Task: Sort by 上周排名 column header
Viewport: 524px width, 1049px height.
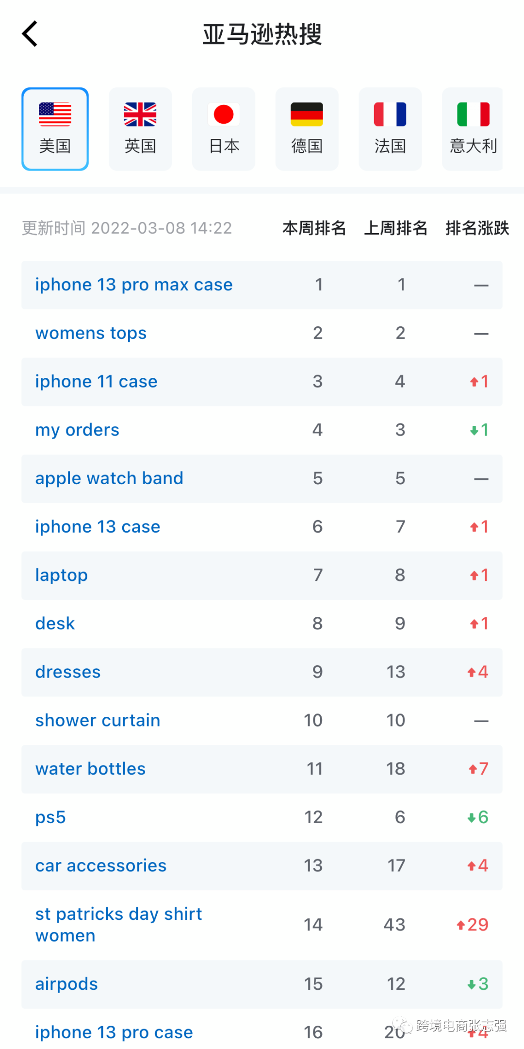Action: pos(395,228)
